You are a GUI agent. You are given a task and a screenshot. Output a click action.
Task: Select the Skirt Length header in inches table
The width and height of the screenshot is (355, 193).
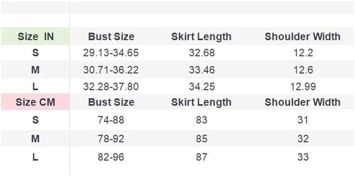point(201,37)
